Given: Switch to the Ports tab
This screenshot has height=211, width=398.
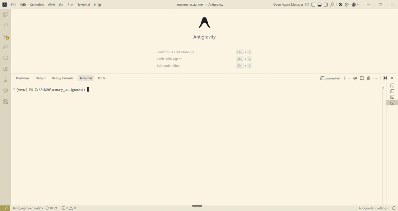Looking at the screenshot, I should point(101,78).
